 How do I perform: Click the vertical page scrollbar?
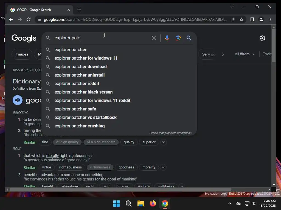[x=274, y=46]
